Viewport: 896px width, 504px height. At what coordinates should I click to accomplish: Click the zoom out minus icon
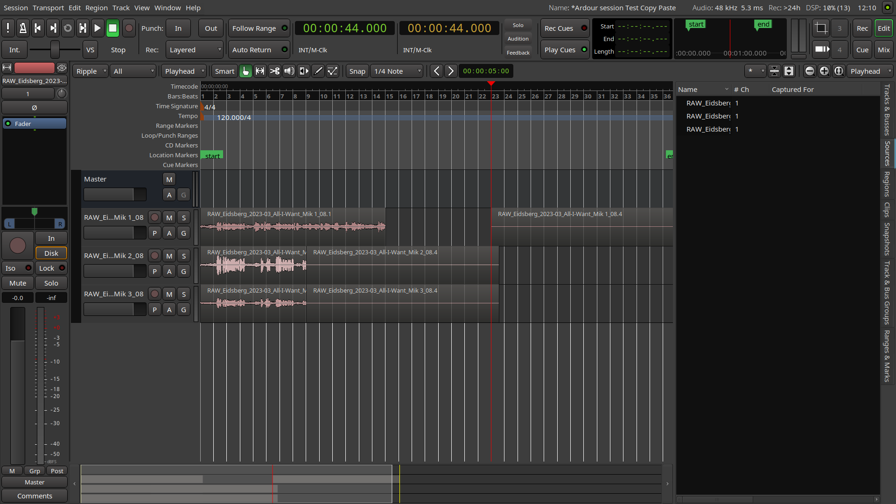810,71
